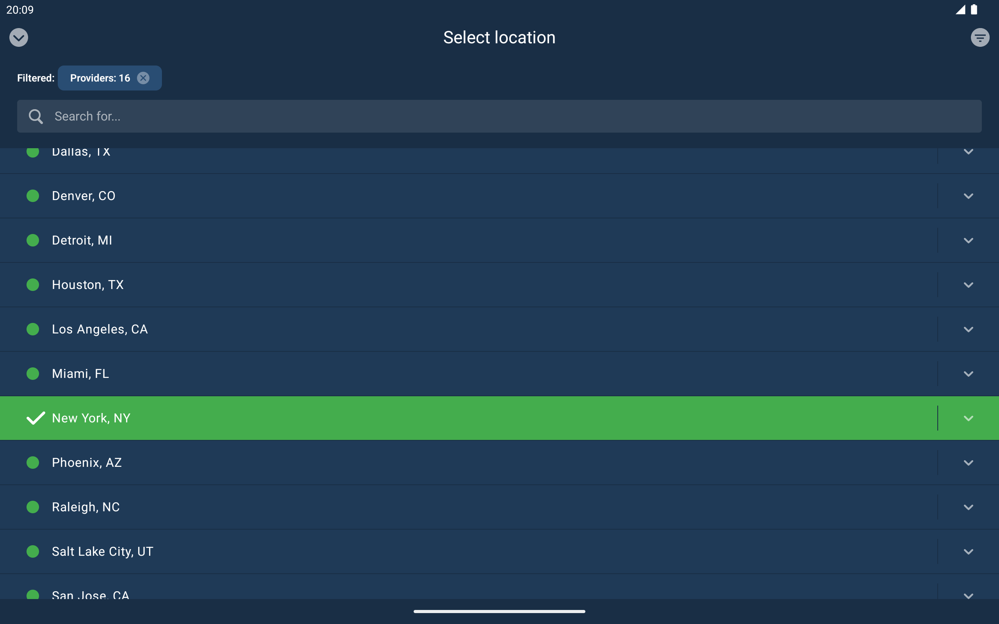Screen dimensions: 999x624
Task: Expand details for Dallas, TX
Action: (x=969, y=151)
